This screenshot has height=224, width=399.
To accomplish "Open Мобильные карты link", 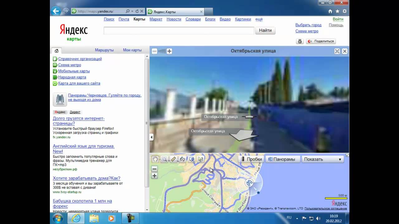I will 74,71.
